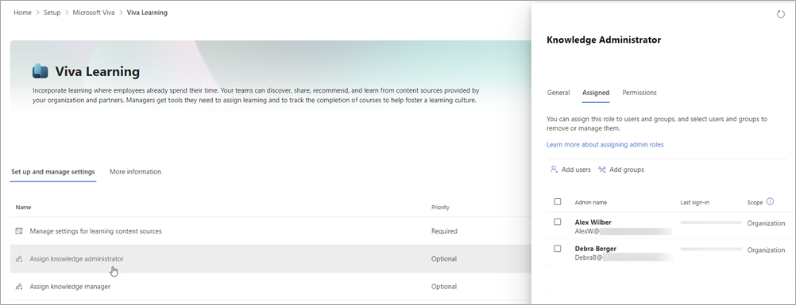The image size is (796, 305).
Task: Click Organization scope for Alex Wilber
Action: coord(766,223)
